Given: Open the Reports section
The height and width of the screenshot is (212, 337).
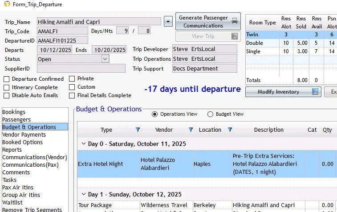Looking at the screenshot, I should [x=12, y=149].
